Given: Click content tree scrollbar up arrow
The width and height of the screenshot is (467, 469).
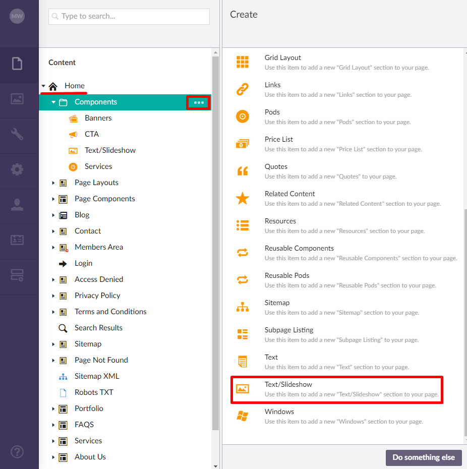Looking at the screenshot, I should pos(215,52).
